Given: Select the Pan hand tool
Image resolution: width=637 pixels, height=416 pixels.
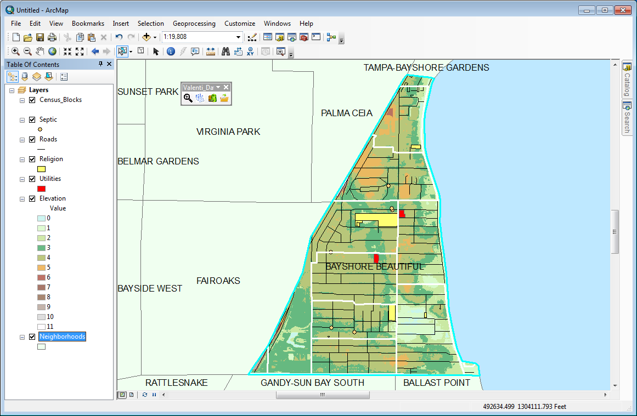Looking at the screenshot, I should (x=40, y=52).
